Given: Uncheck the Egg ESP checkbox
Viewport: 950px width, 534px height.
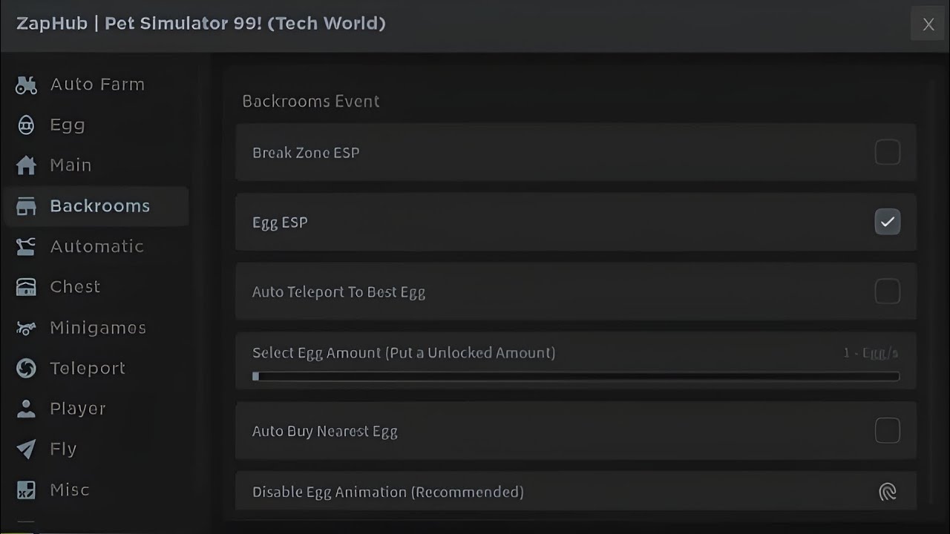Looking at the screenshot, I should (887, 222).
